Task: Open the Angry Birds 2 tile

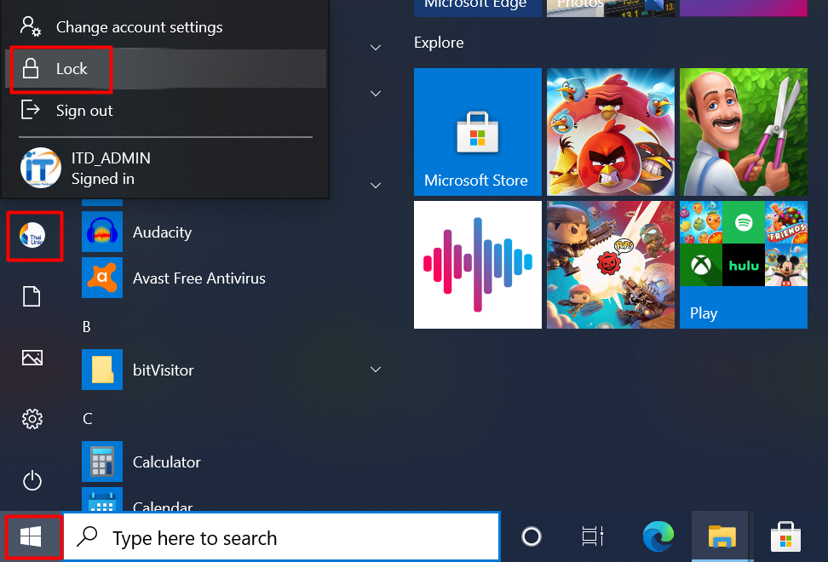Action: tap(611, 132)
